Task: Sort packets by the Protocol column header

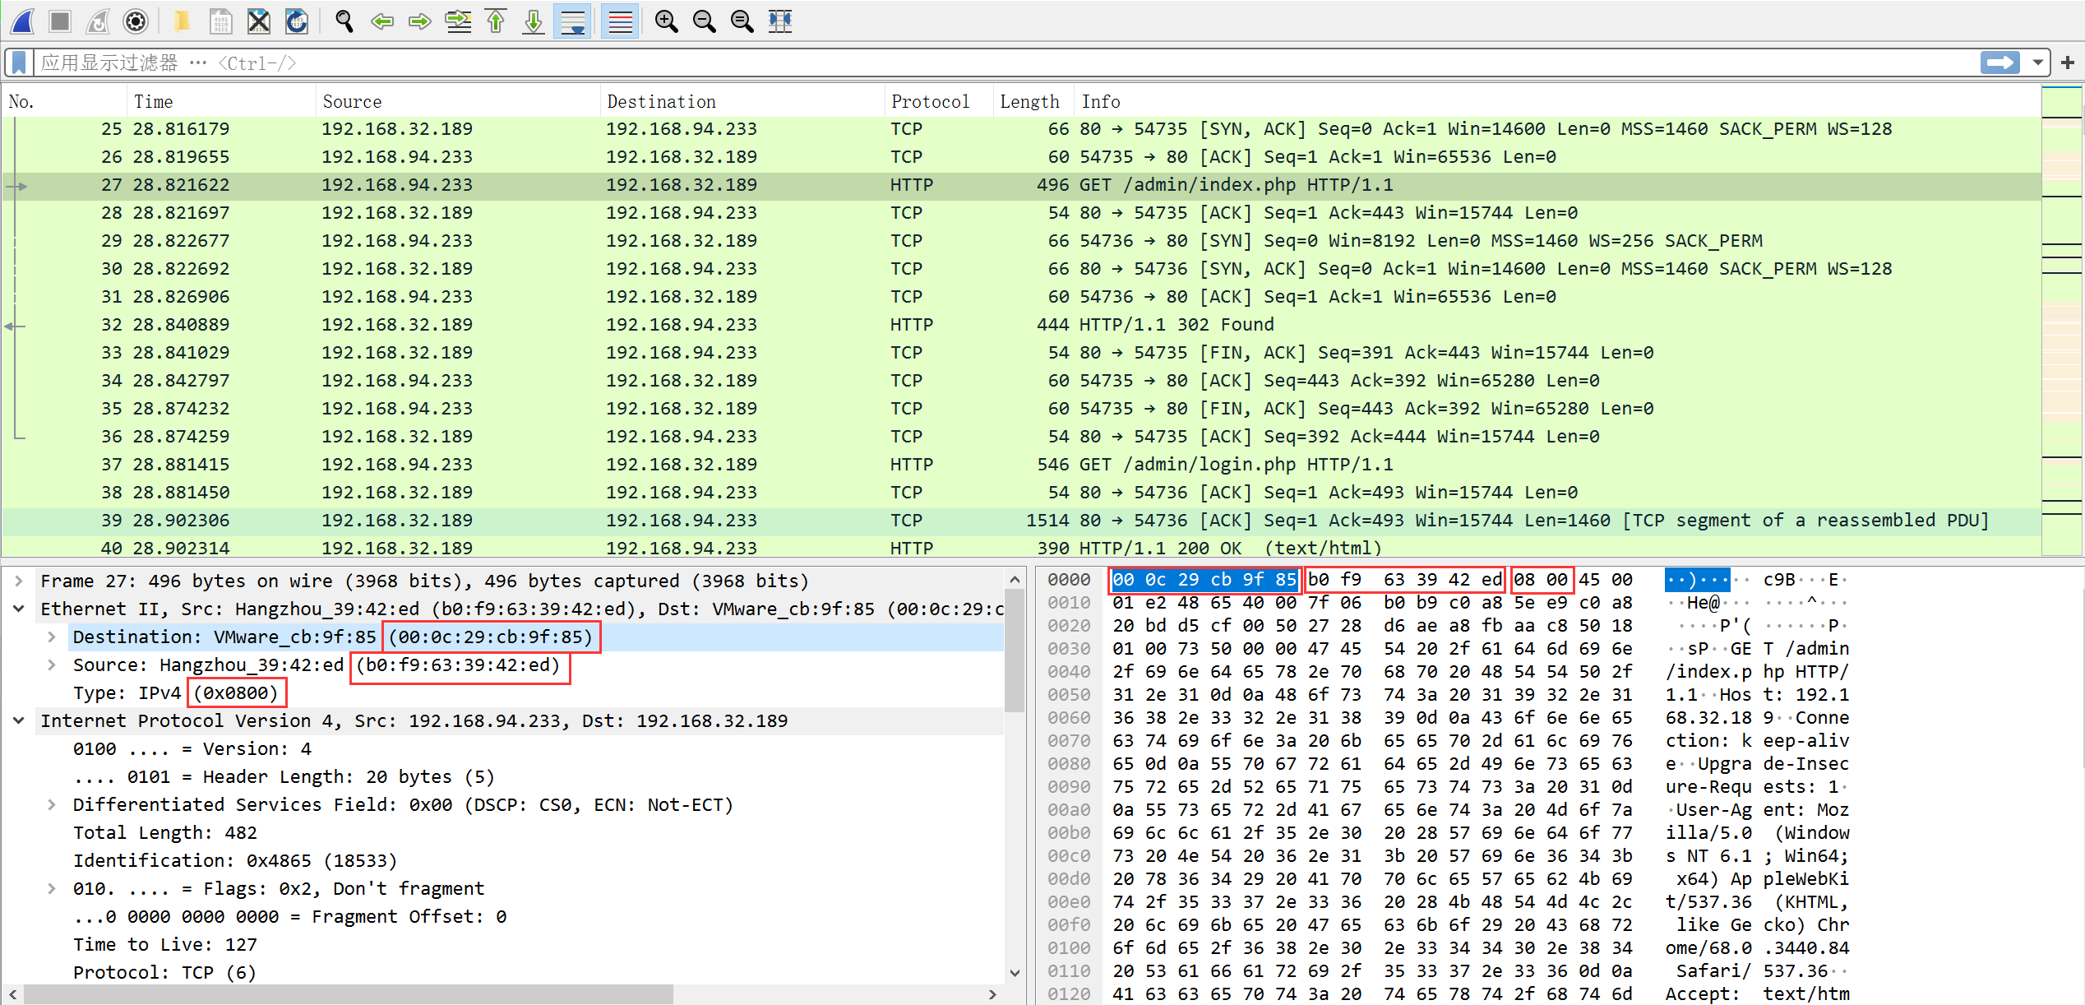Action: [x=930, y=101]
